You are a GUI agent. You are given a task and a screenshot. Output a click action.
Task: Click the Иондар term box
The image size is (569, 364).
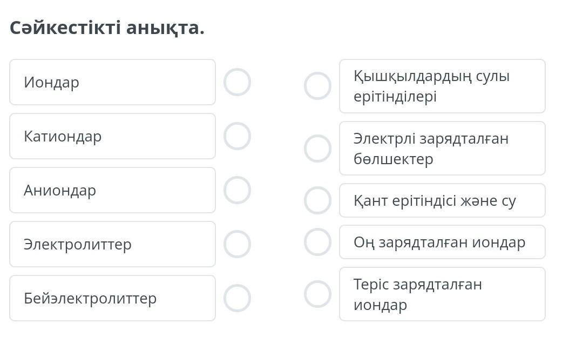pyautogui.click(x=112, y=82)
